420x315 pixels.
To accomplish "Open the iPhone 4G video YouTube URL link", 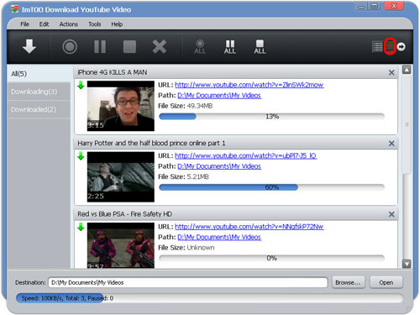I will click(x=249, y=85).
